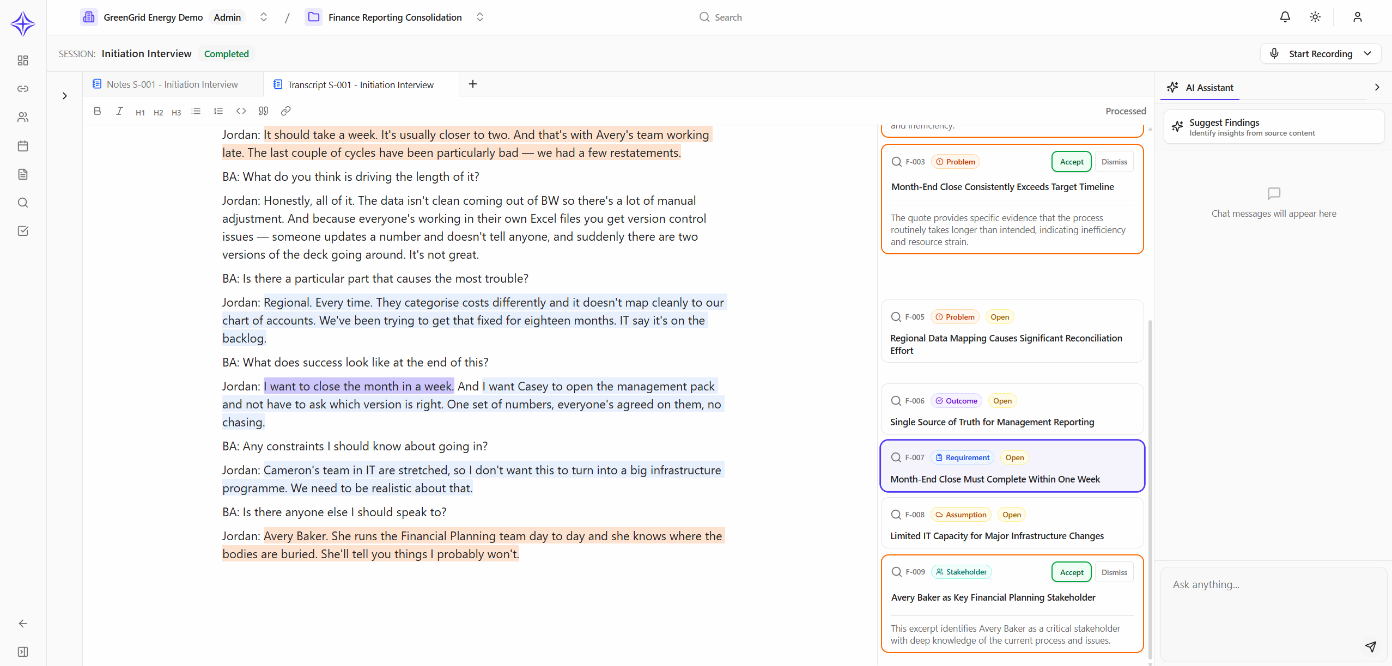This screenshot has height=666, width=1392.
Task: Collapse the AI Assistant panel
Action: pos(1377,87)
